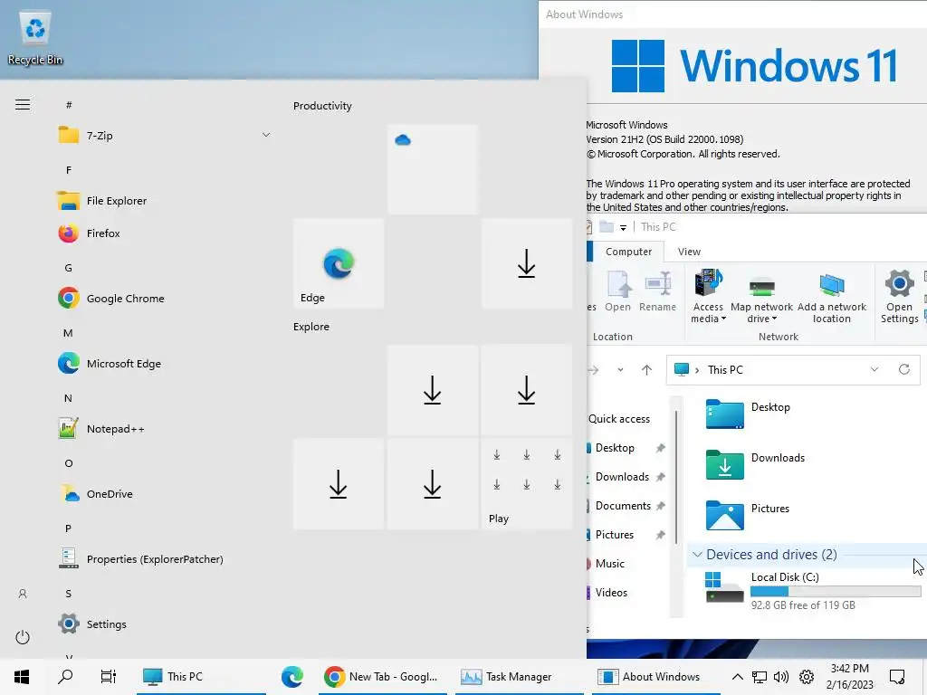Select Local Disk (C:) drive
Screen dimensions: 927x695
812,590
